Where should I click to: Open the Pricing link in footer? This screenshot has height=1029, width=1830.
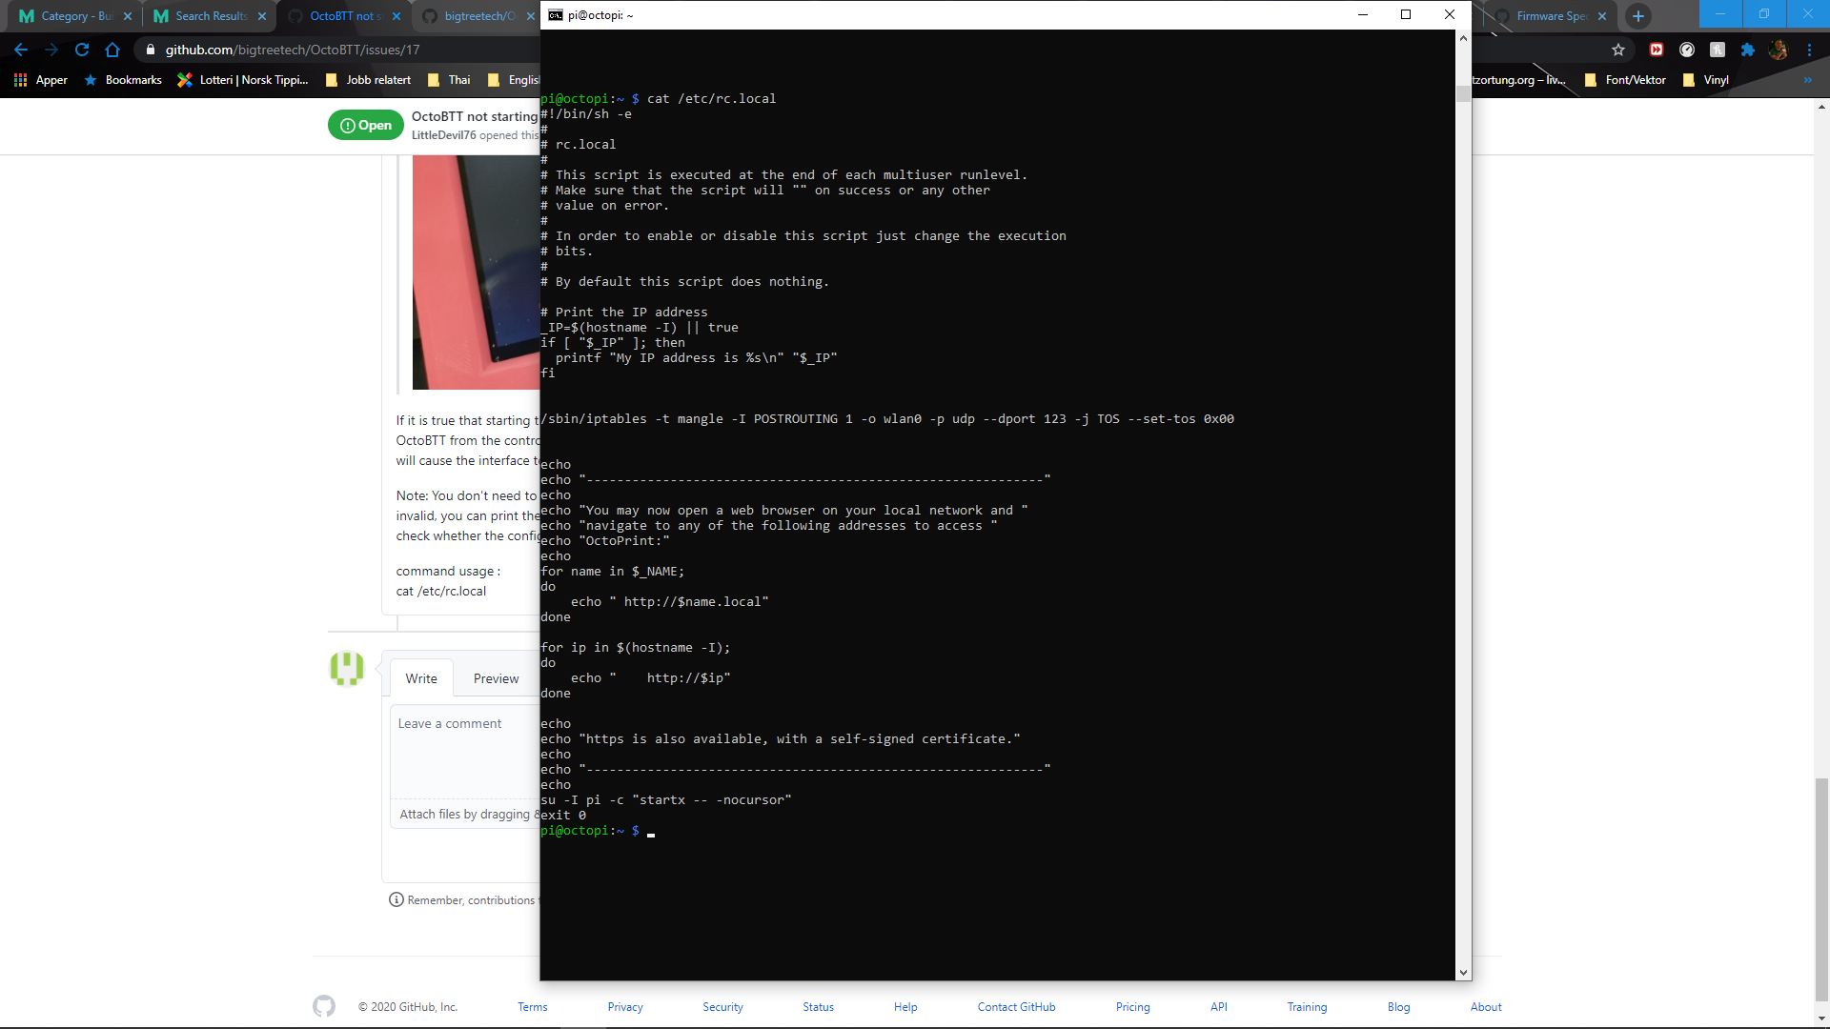pyautogui.click(x=1132, y=1006)
